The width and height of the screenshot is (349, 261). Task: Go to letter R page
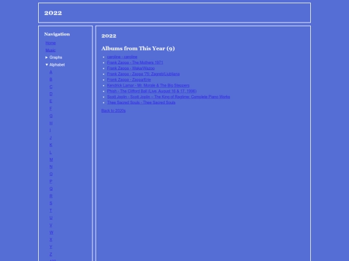pos(51,196)
